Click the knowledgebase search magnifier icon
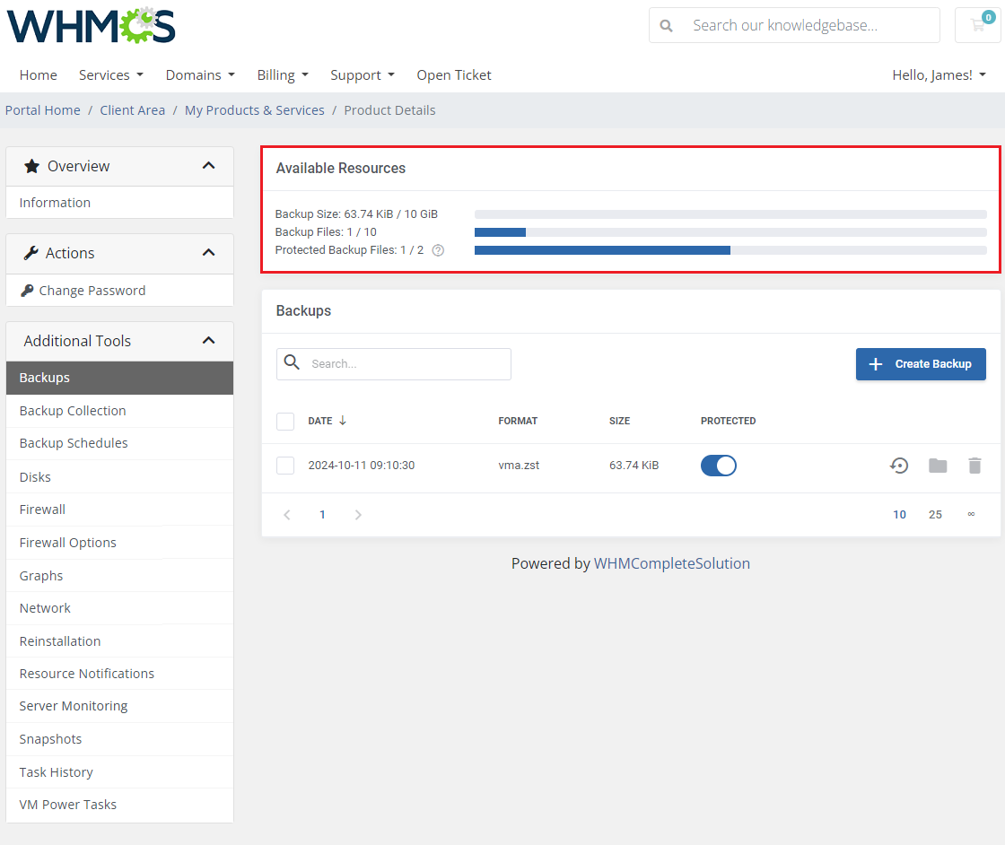 click(667, 26)
